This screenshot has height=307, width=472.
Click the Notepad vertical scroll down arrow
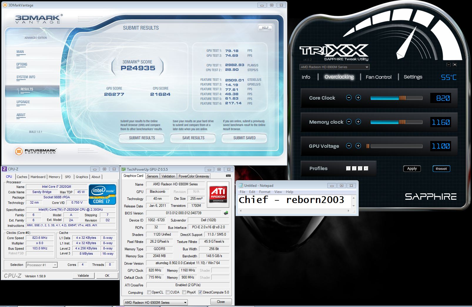[354, 206]
